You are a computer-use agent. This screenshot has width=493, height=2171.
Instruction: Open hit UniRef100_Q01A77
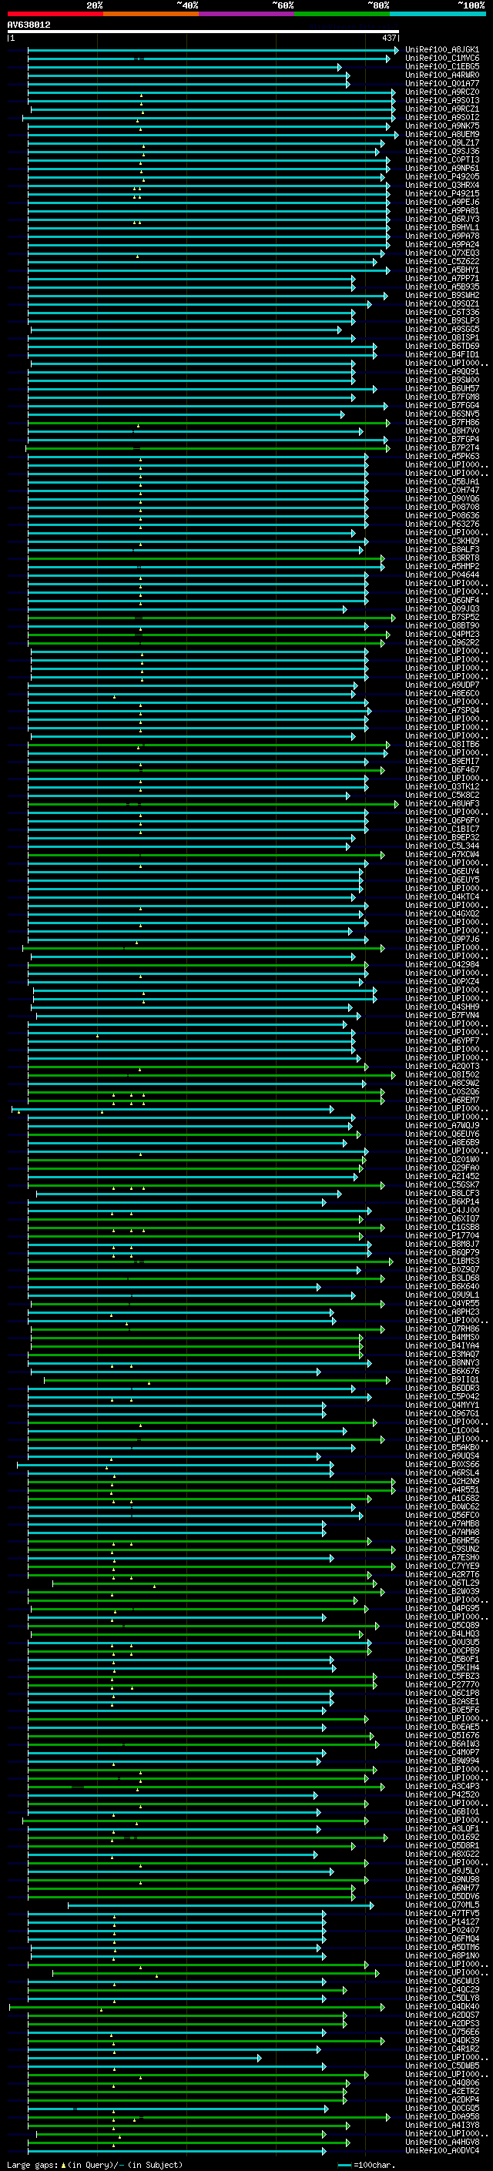[x=442, y=83]
